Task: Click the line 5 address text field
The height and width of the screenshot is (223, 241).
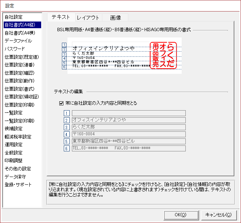Action: click(128, 141)
